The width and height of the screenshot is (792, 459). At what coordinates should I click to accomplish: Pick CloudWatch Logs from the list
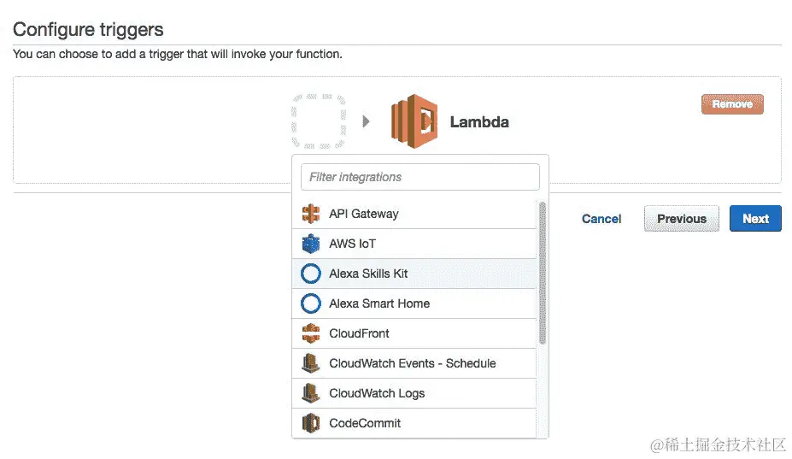[x=377, y=393]
